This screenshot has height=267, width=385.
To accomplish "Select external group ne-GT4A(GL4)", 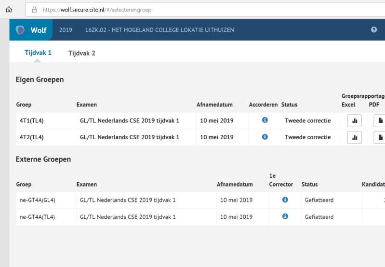I will [37, 200].
